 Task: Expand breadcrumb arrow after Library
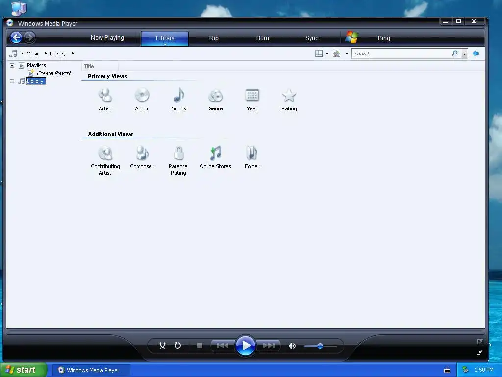pyautogui.click(x=73, y=53)
